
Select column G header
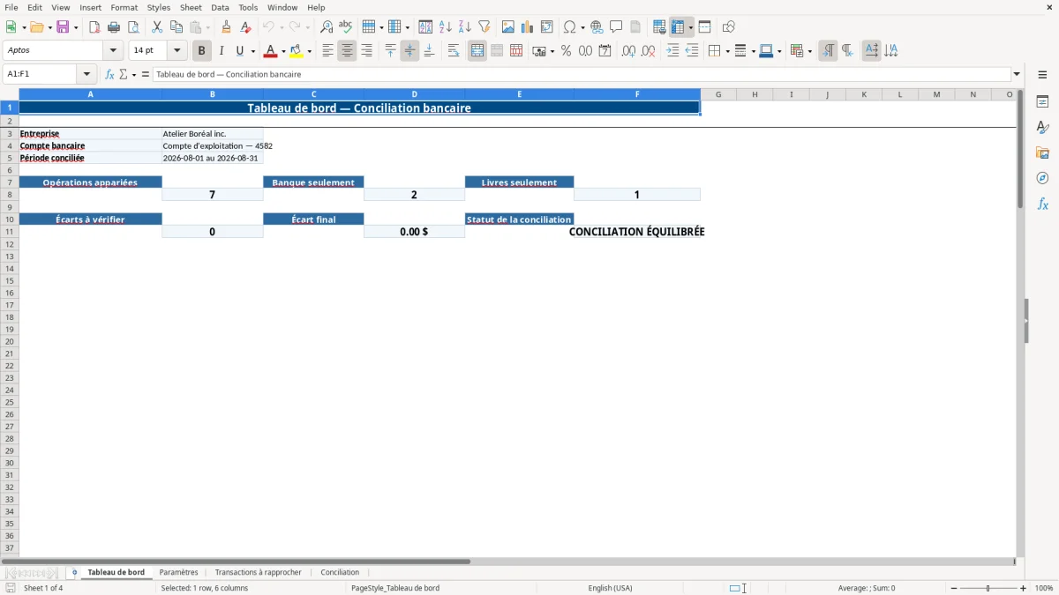[718, 94]
